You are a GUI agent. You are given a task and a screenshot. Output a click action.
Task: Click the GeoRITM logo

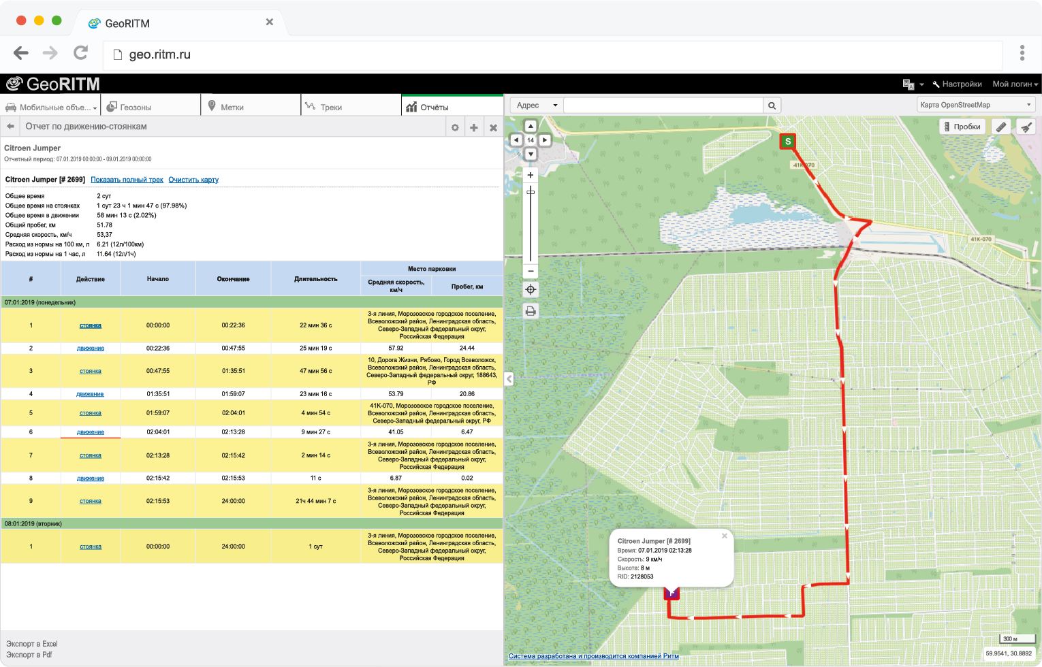click(x=53, y=84)
